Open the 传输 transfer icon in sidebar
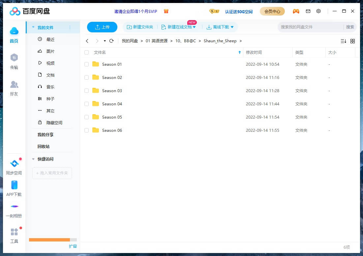363x256 pixels. point(14,58)
